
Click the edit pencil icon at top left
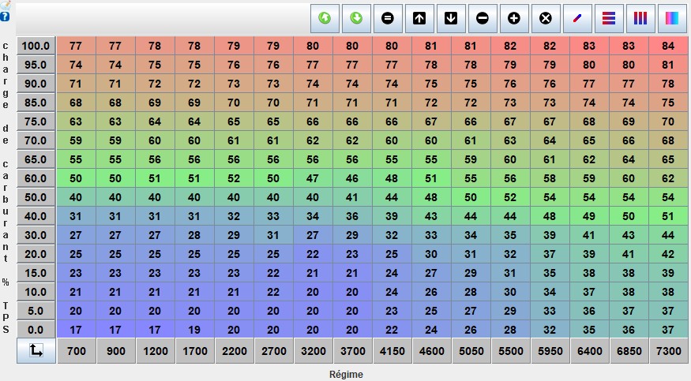click(6, 4)
